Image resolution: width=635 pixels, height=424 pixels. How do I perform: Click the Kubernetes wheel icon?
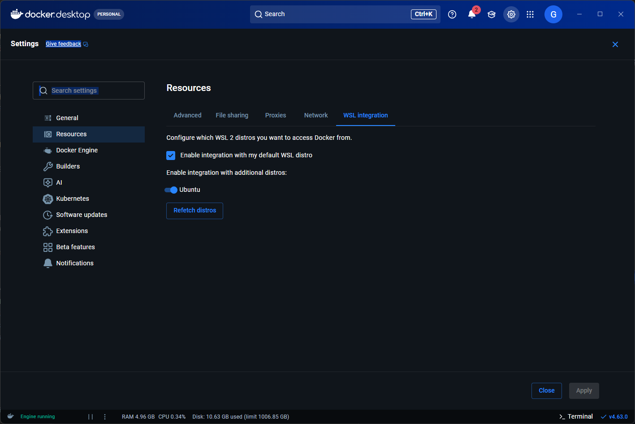48,199
